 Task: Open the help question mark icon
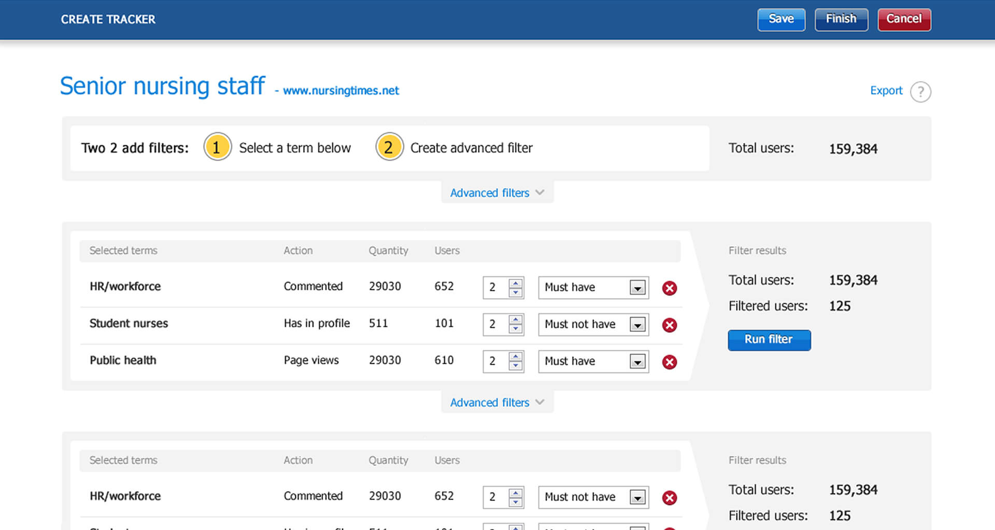[920, 92]
